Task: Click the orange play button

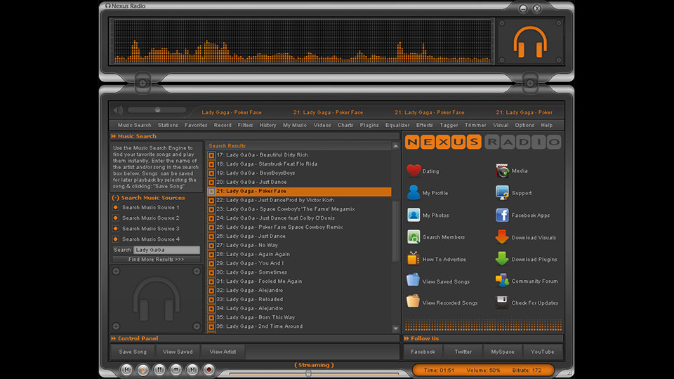Action: (143, 370)
